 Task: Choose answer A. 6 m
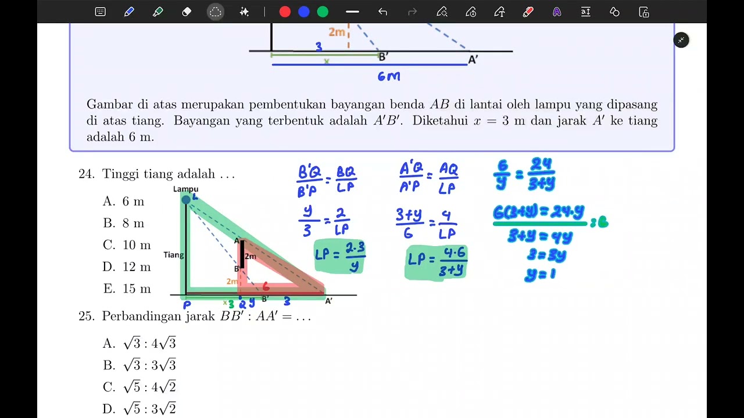click(123, 201)
